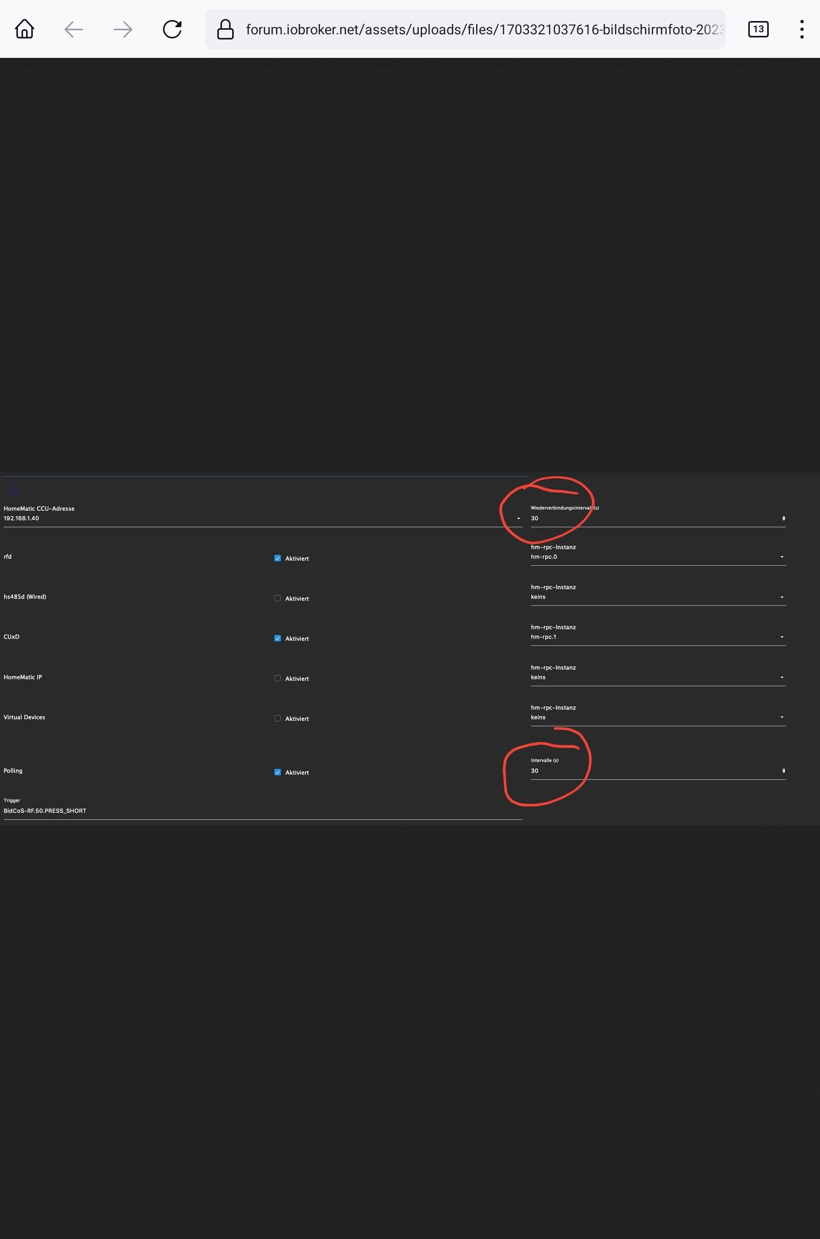Reload the current page
The height and width of the screenshot is (1239, 820).
click(x=172, y=29)
